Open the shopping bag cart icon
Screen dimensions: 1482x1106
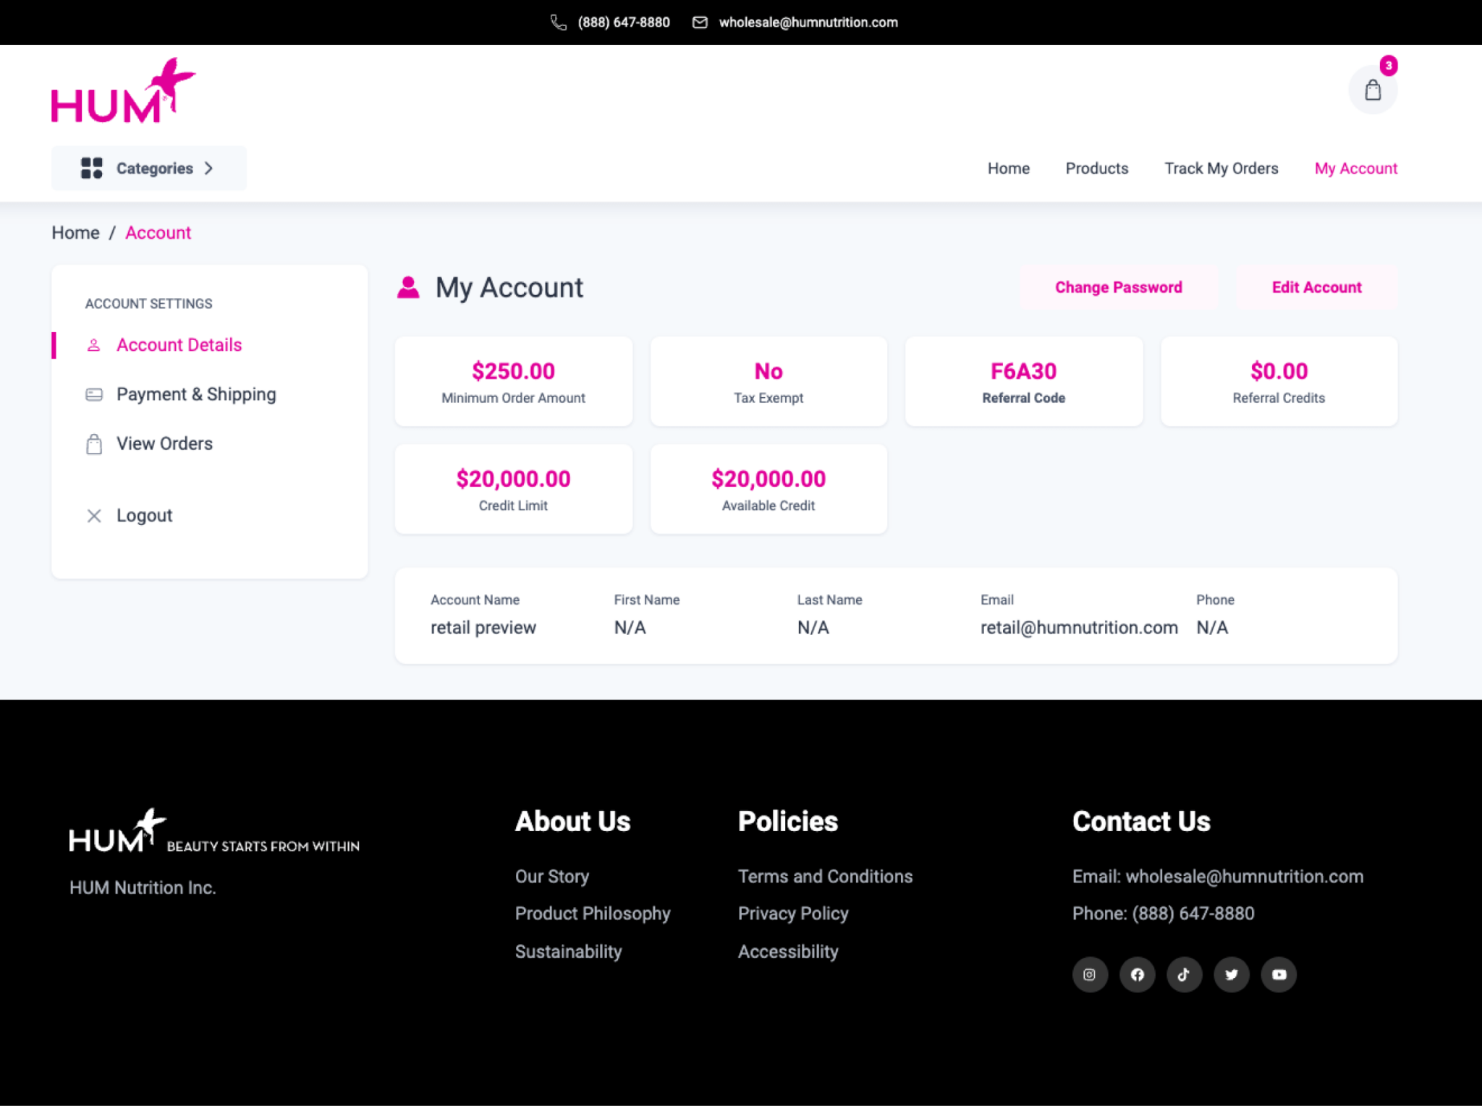tap(1372, 90)
